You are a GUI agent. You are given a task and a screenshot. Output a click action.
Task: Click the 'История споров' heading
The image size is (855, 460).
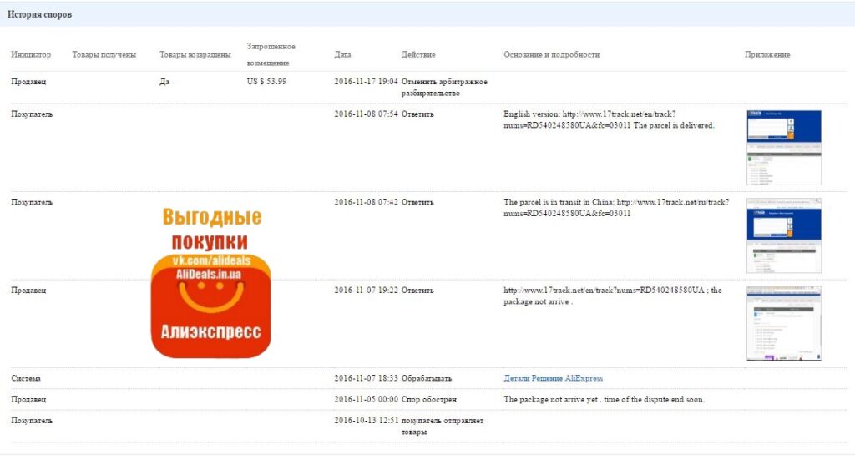39,14
